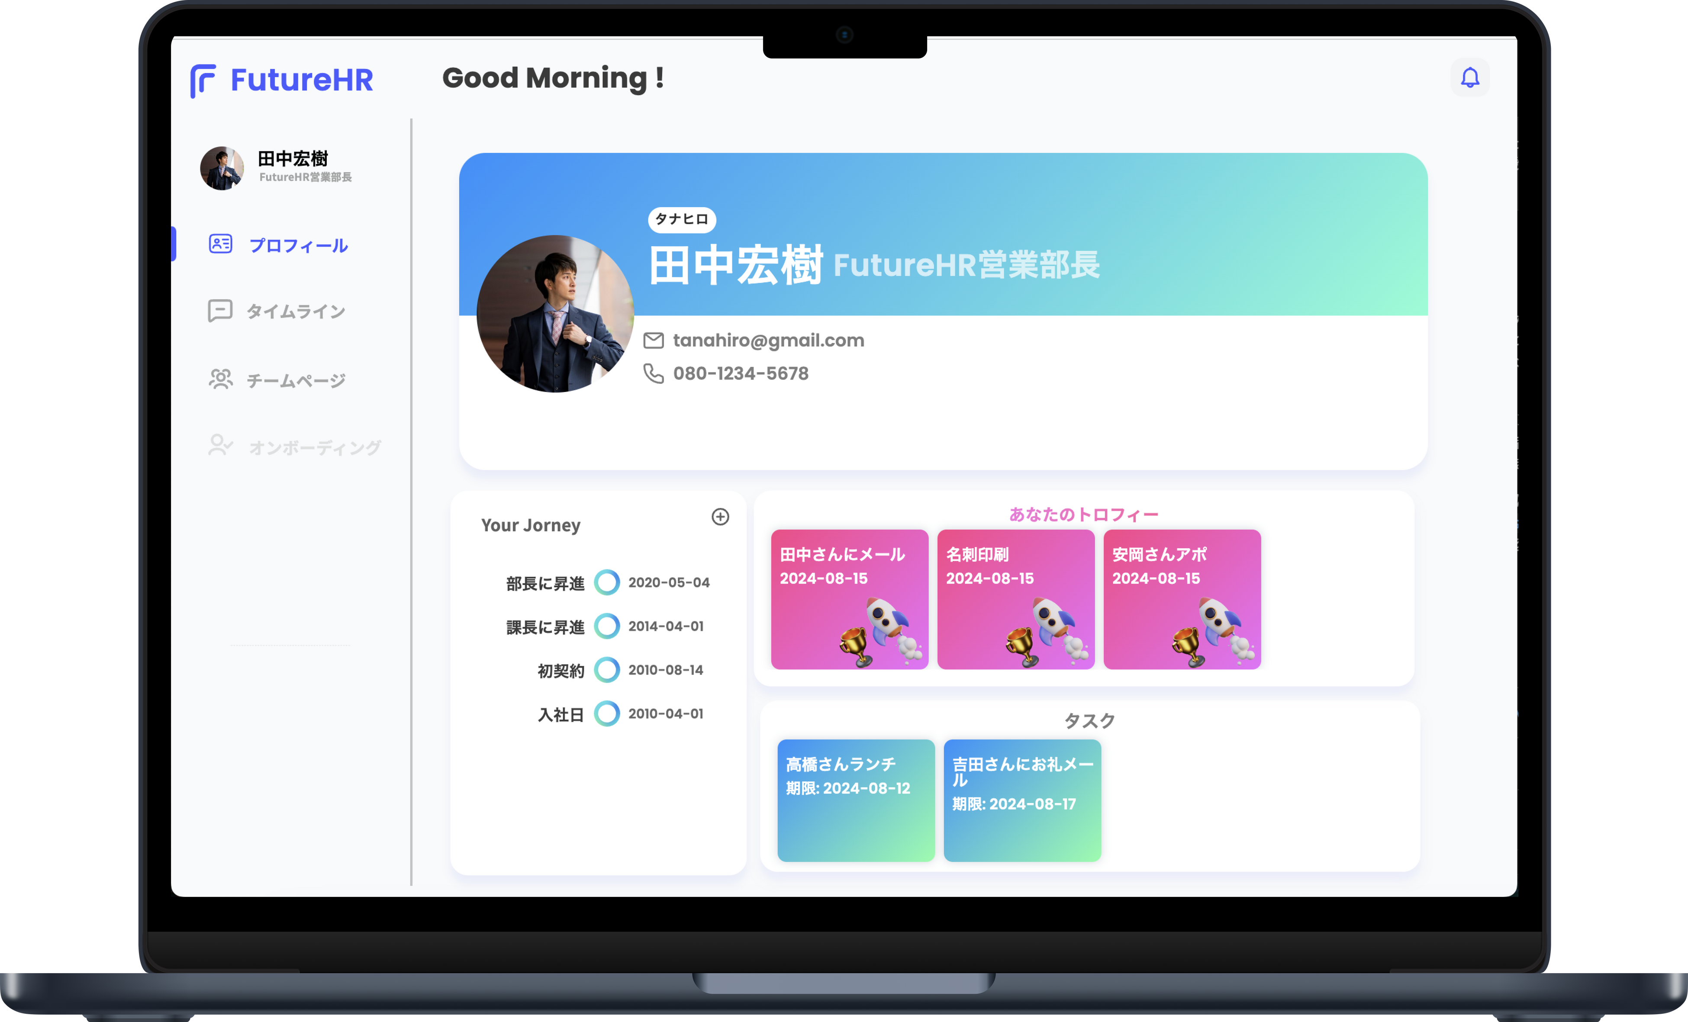Select the 初契約 journey circle marker
Screen dimensions: 1688x1022
[x=607, y=670]
